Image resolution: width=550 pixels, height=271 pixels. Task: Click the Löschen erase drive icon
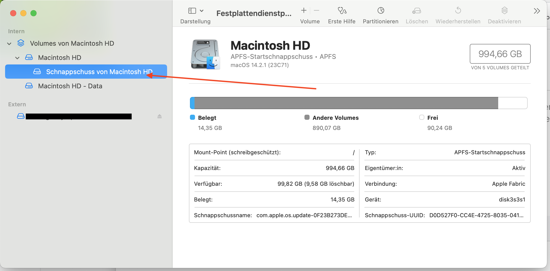pos(417,11)
